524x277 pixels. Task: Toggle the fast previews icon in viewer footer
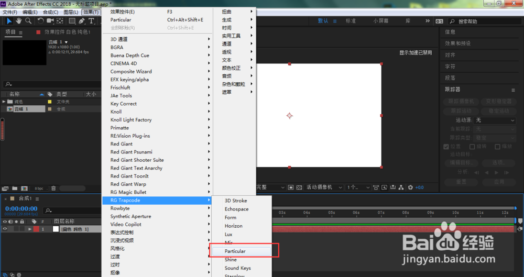click(x=384, y=187)
